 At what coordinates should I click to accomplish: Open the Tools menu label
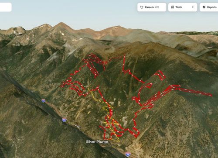click(178, 7)
